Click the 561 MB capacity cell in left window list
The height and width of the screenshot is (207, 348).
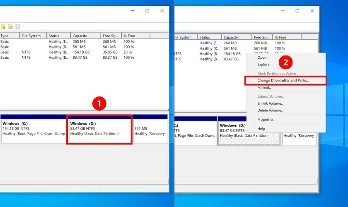(79, 47)
